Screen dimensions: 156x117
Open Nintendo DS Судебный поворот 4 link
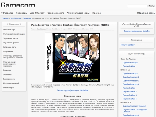coord(131,84)
